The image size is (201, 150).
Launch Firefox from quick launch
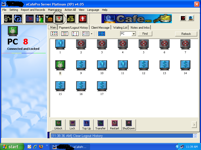click(x=41, y=146)
